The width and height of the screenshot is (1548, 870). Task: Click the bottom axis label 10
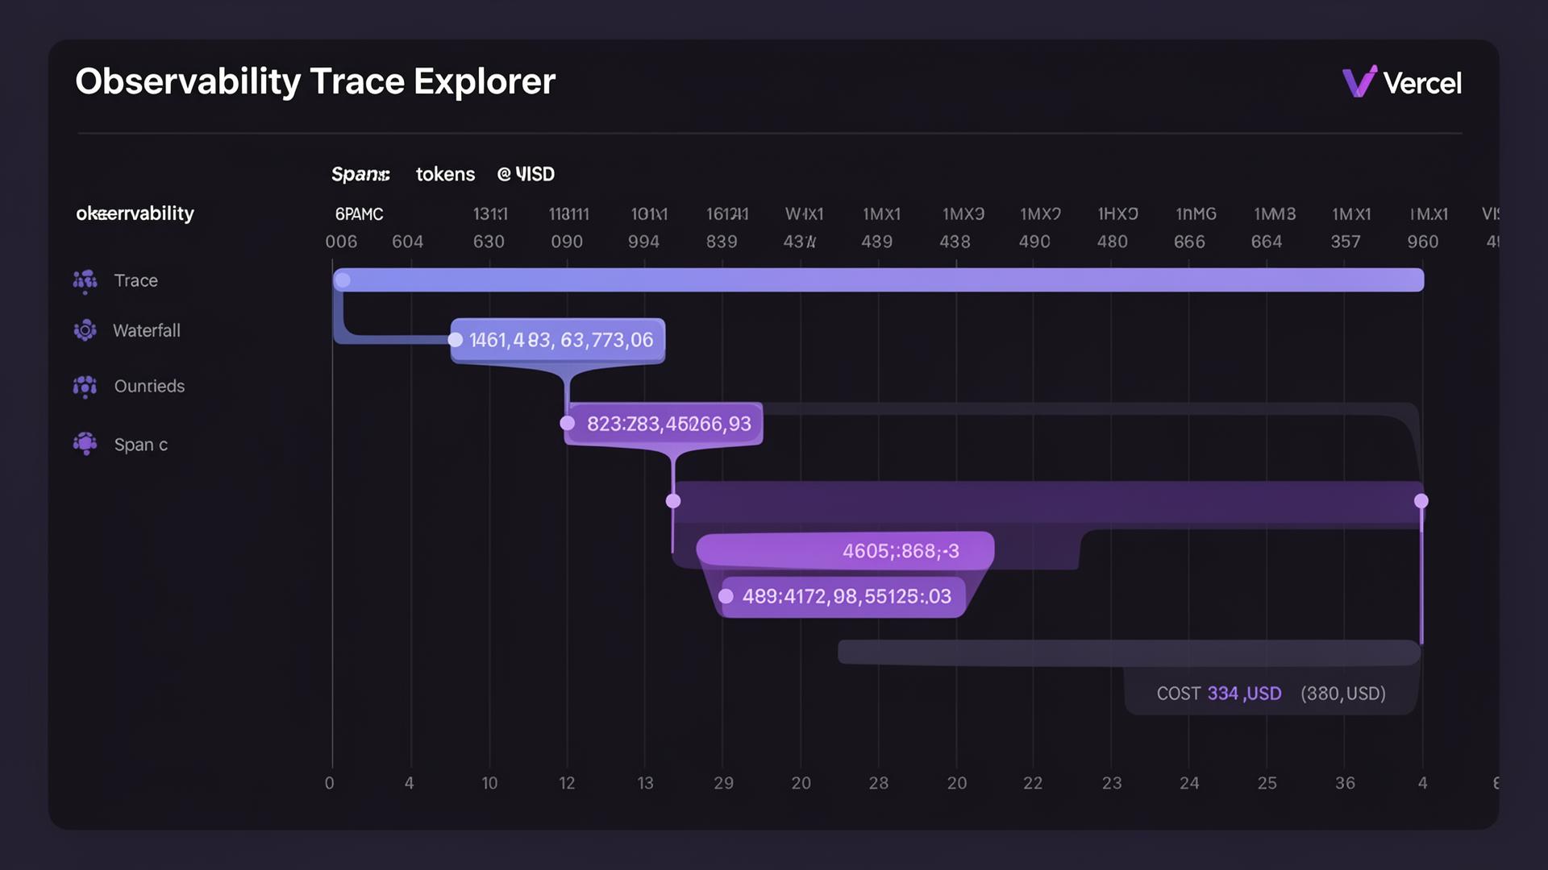489,783
